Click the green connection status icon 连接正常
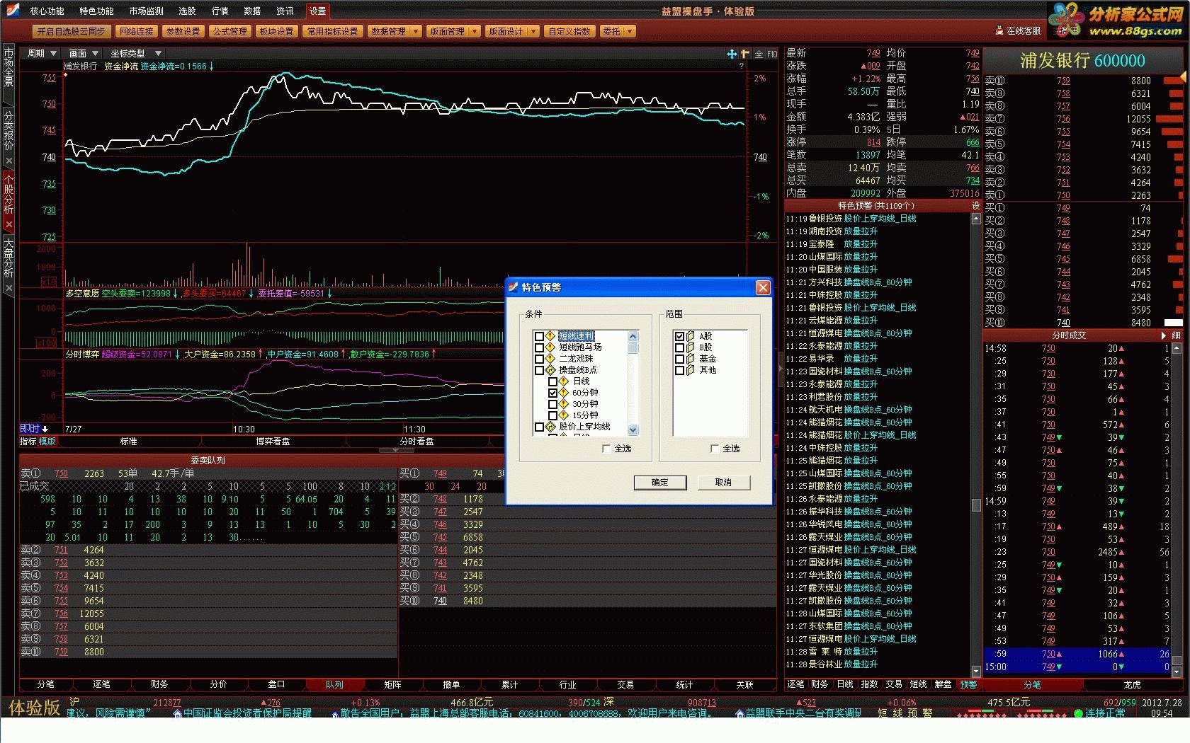This screenshot has height=743, width=1190. [1079, 713]
